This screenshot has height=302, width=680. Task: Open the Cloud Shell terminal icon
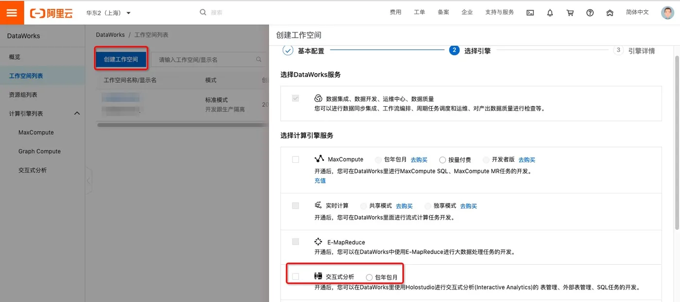point(530,13)
